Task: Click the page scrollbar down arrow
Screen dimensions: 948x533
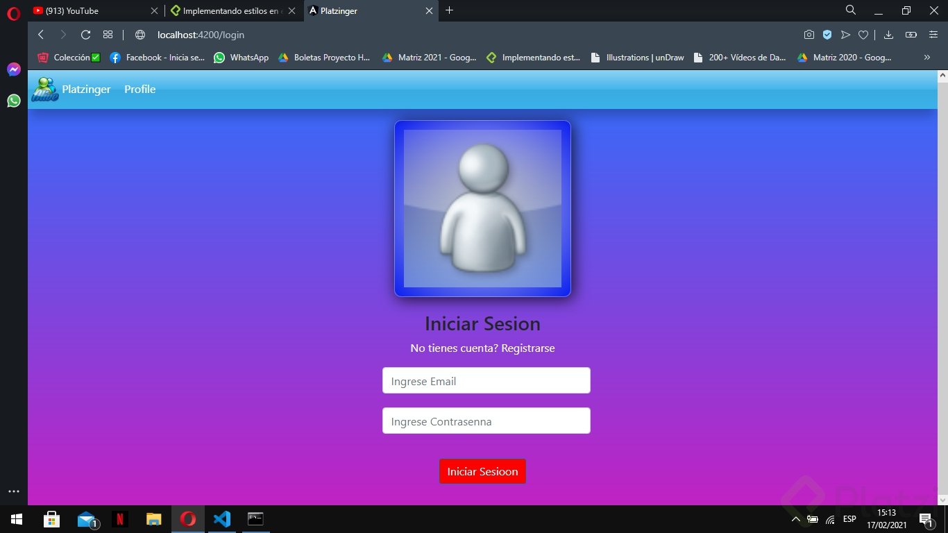Action: point(942,500)
